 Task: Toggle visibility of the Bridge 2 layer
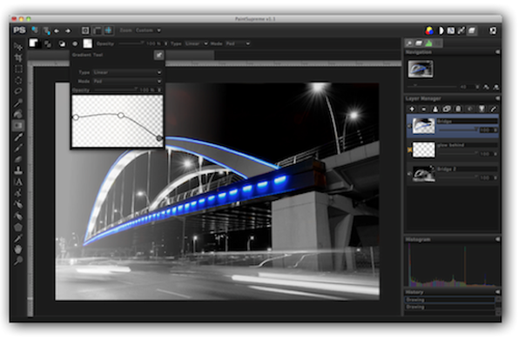pos(410,174)
